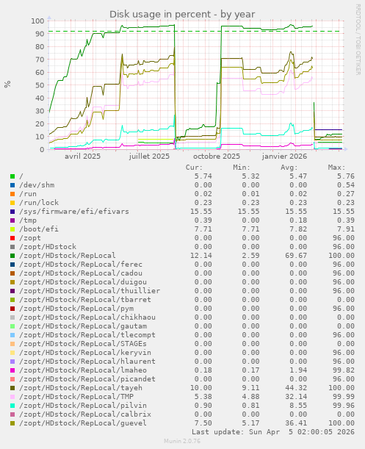Click the green swatch for the / filesystem
The image size is (365, 449).
pos(12,176)
